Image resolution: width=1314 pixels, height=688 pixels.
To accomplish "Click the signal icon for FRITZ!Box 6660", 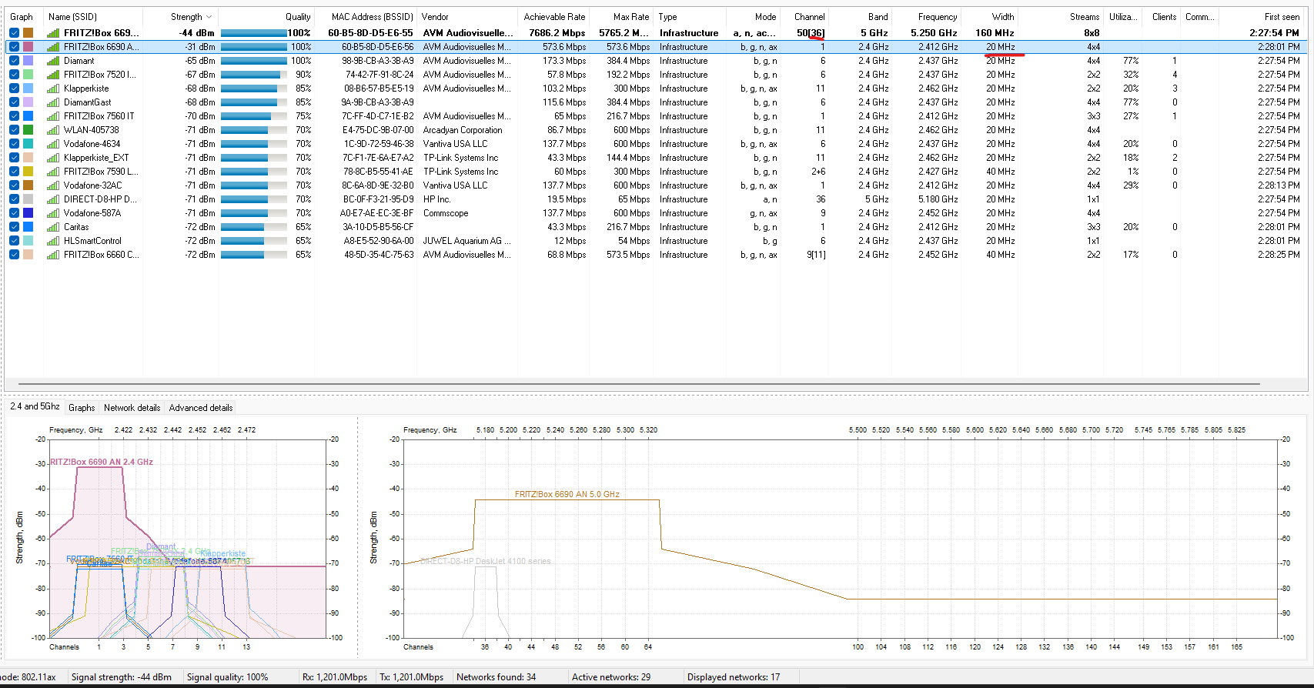I will [x=53, y=255].
